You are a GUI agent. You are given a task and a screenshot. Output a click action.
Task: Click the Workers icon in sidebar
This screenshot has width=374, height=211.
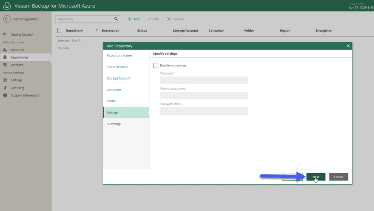[5, 65]
